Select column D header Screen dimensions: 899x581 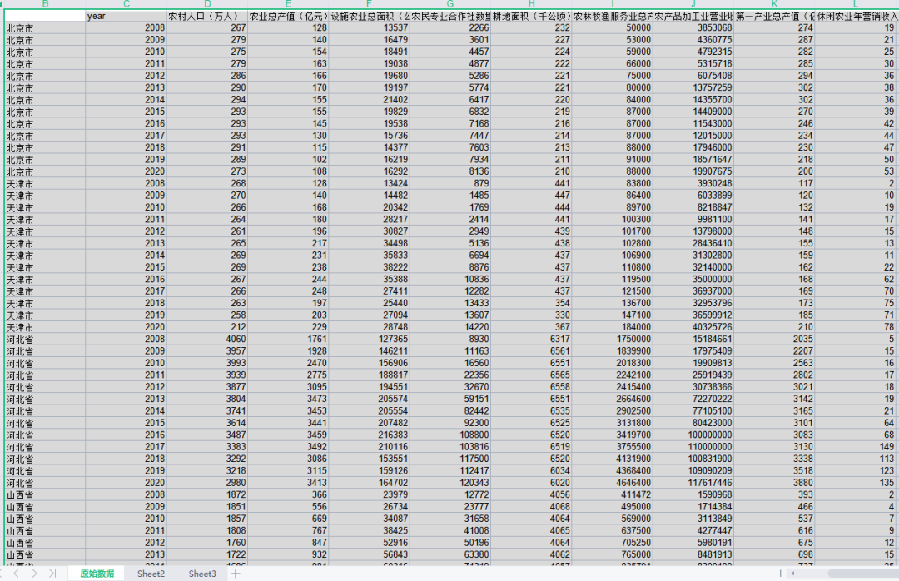coord(207,4)
